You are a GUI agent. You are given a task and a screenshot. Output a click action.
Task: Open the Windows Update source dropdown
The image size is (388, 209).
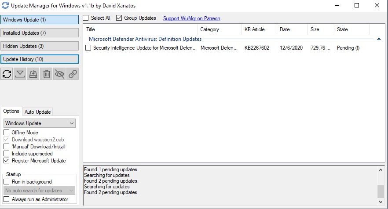(x=40, y=123)
